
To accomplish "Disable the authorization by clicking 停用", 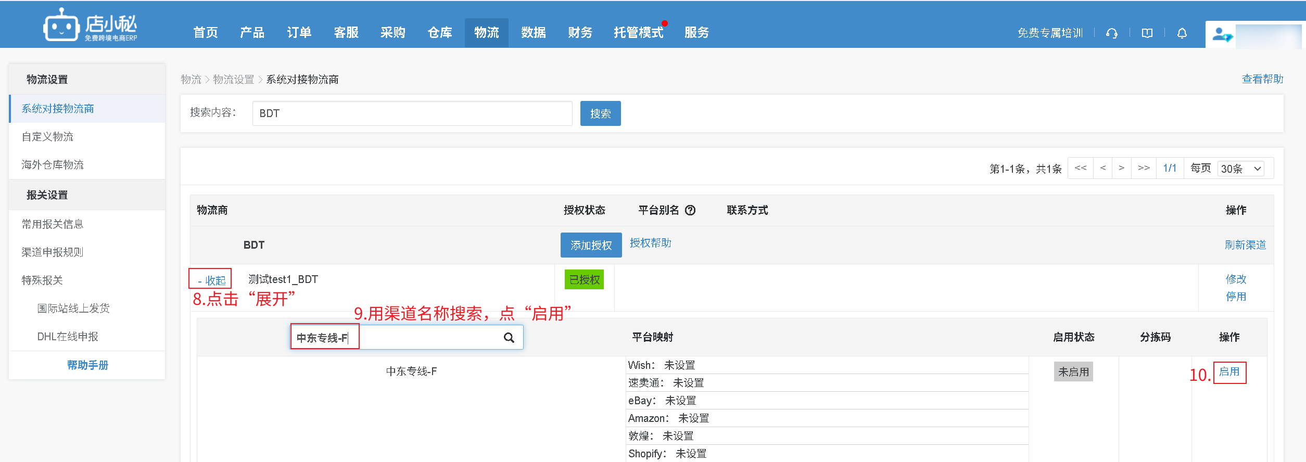I will [1235, 297].
